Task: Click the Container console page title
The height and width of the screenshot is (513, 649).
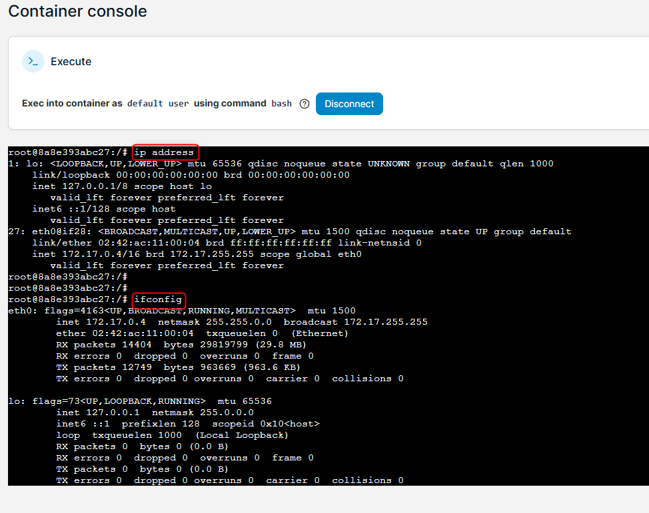Action: point(77,11)
